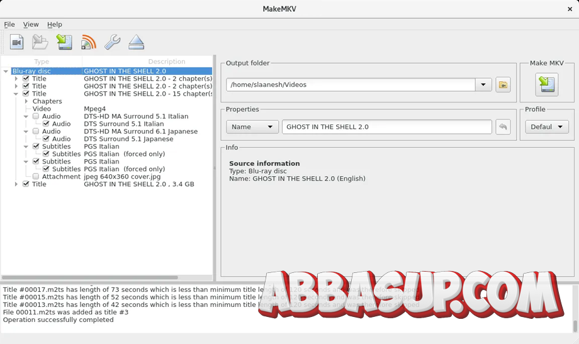Uncheck the first Title with 2 chapters

pyautogui.click(x=26, y=79)
